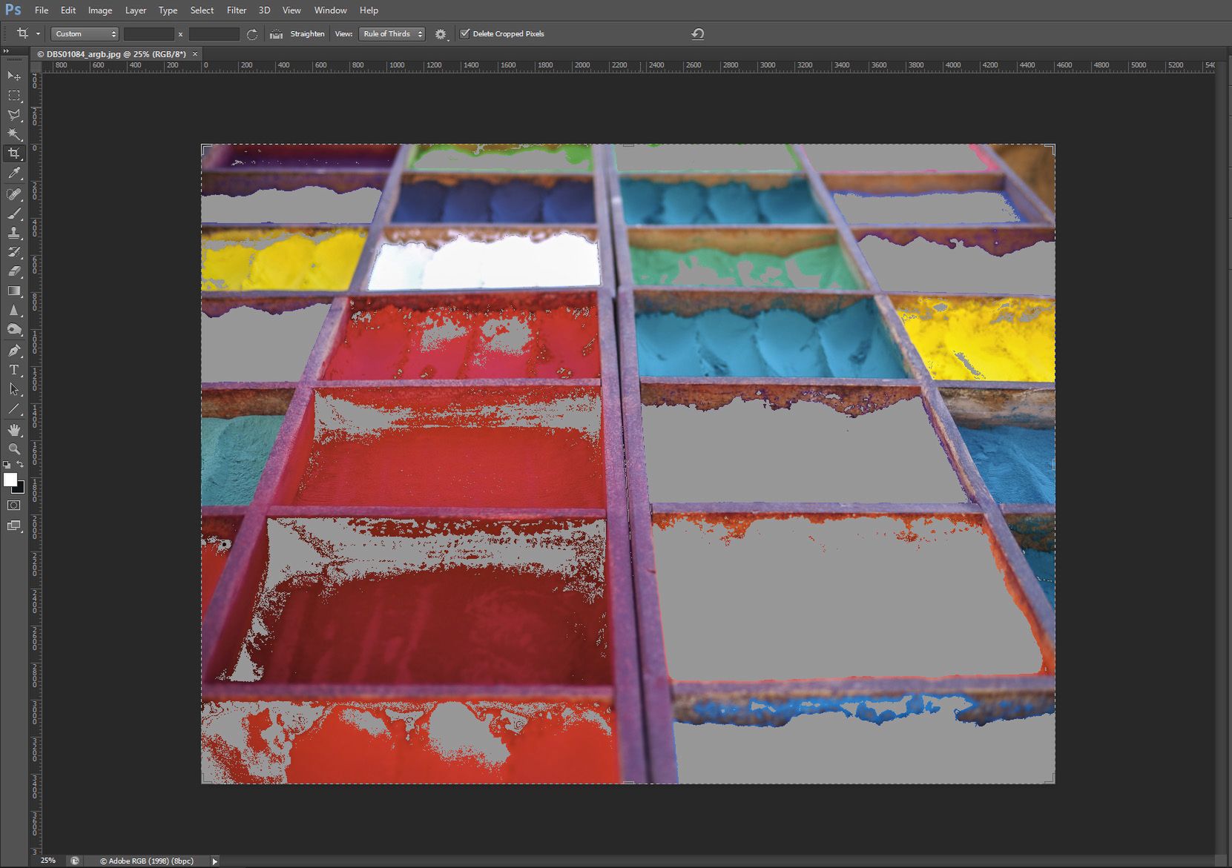Click the Adobe RGB (1998) status text

(x=147, y=861)
